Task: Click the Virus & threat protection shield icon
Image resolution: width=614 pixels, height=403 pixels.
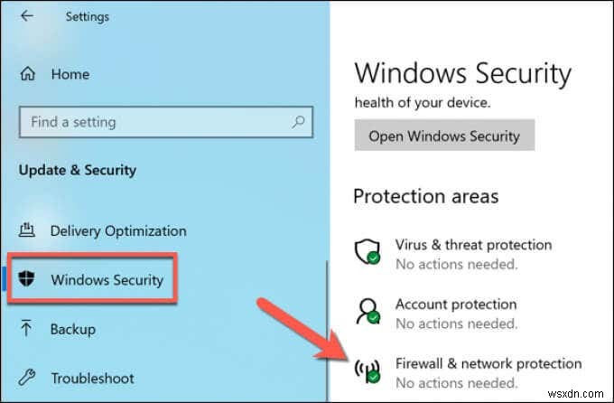Action: (367, 253)
